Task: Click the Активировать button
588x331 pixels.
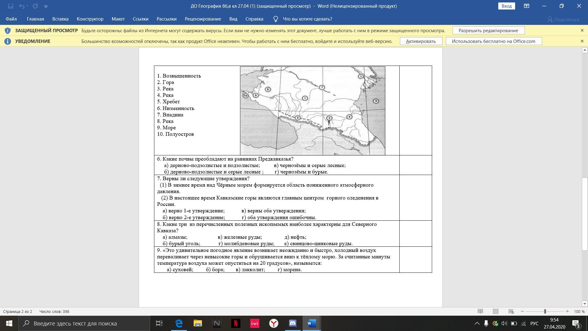Action: click(421, 41)
